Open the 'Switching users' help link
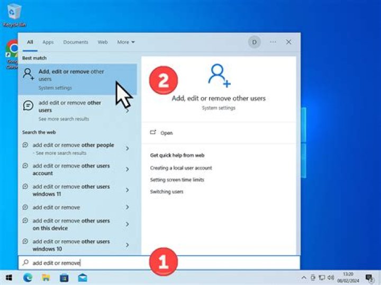The width and height of the screenshot is (381, 285). (167, 192)
